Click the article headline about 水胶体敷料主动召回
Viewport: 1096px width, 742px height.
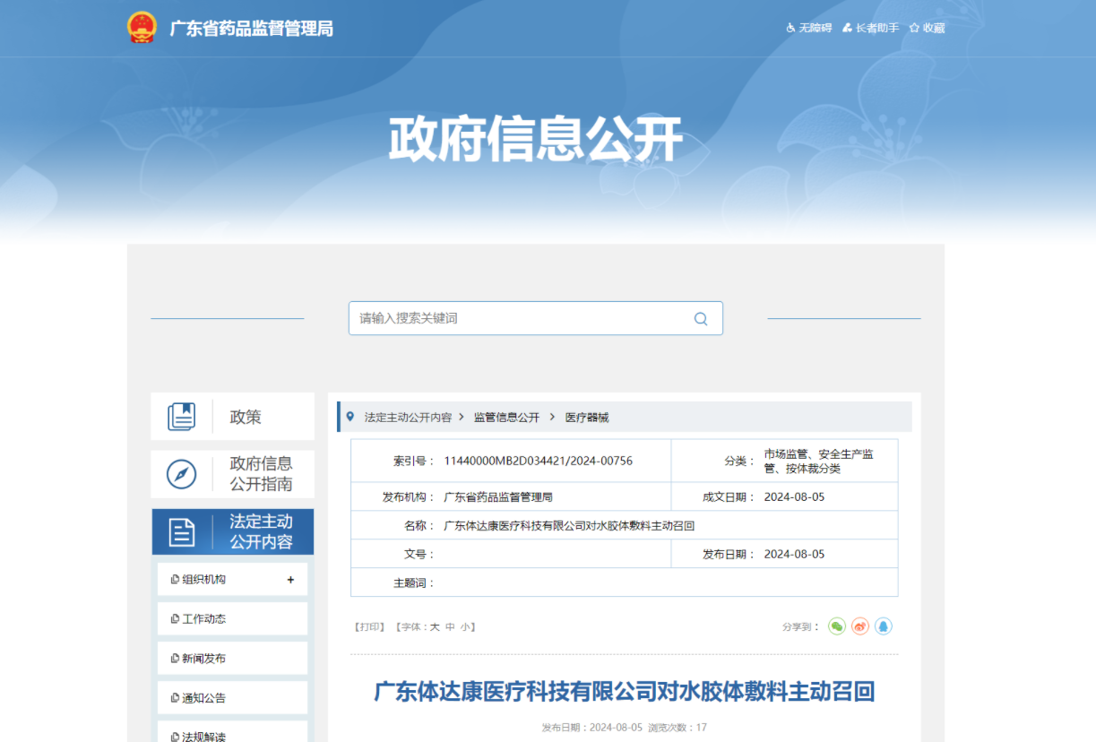(x=624, y=692)
